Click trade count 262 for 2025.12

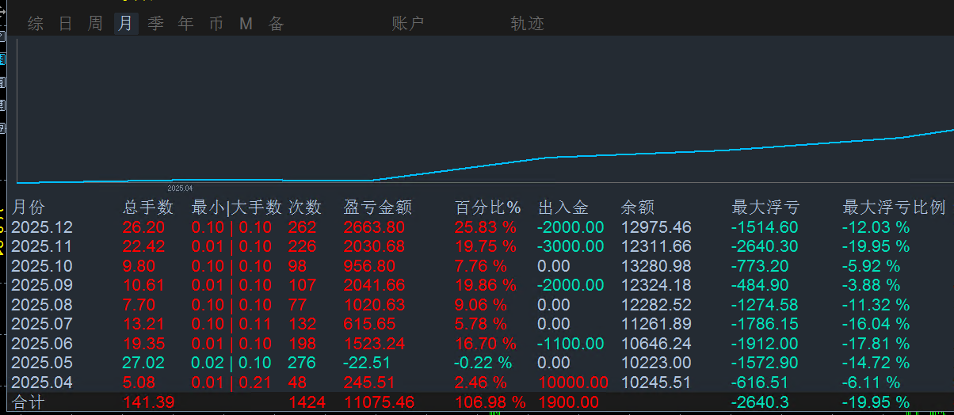coord(303,227)
